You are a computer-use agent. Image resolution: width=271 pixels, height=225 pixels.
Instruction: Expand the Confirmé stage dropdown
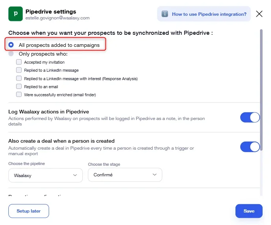click(125, 175)
